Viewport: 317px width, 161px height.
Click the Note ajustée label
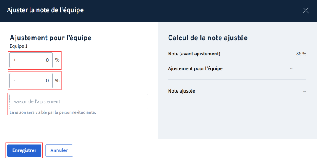tap(182, 91)
